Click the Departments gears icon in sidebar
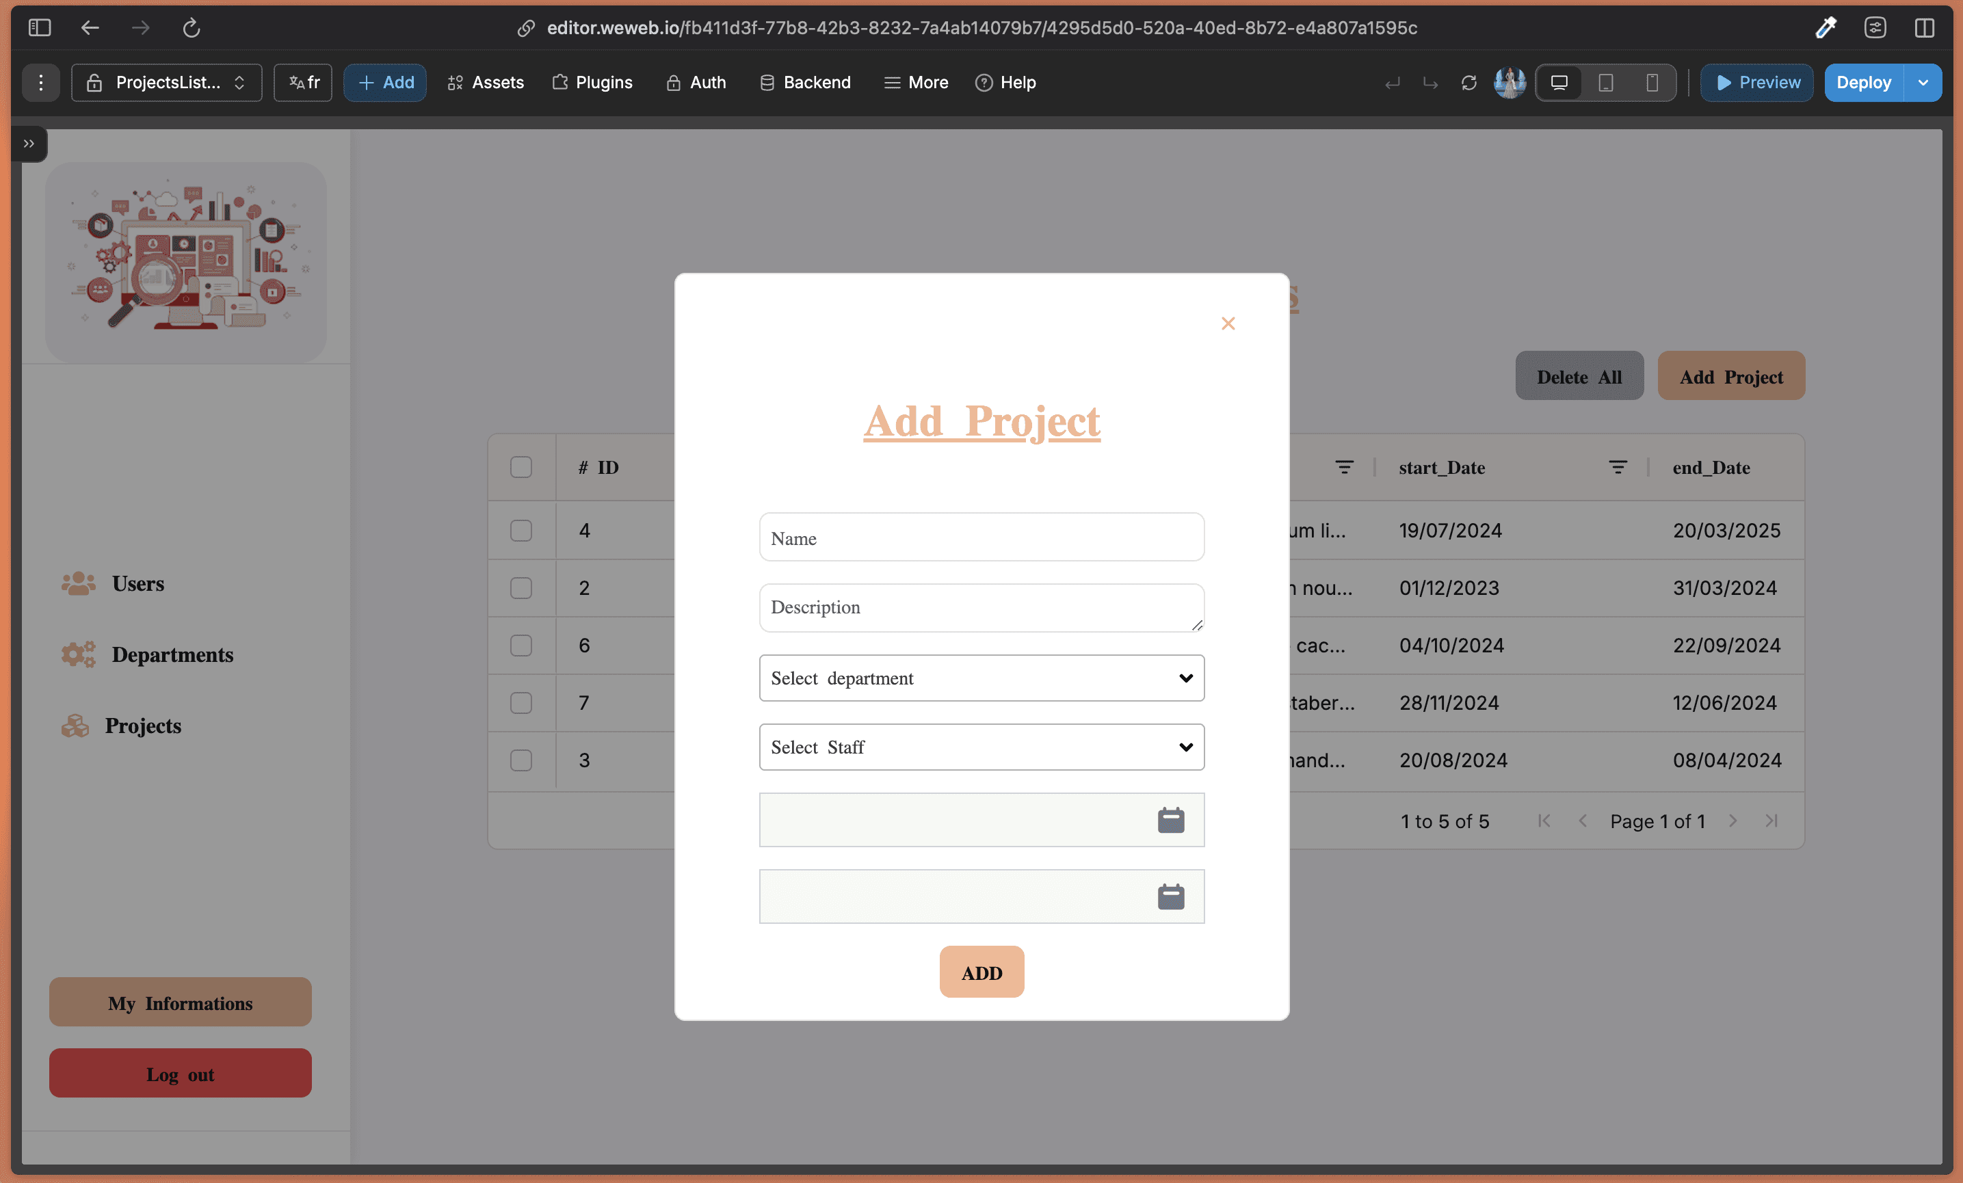The height and width of the screenshot is (1183, 1963). (x=78, y=654)
